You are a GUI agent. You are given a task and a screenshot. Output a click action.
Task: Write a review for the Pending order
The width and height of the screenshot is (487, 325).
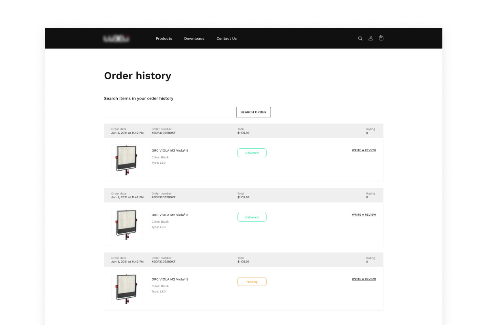click(x=364, y=279)
